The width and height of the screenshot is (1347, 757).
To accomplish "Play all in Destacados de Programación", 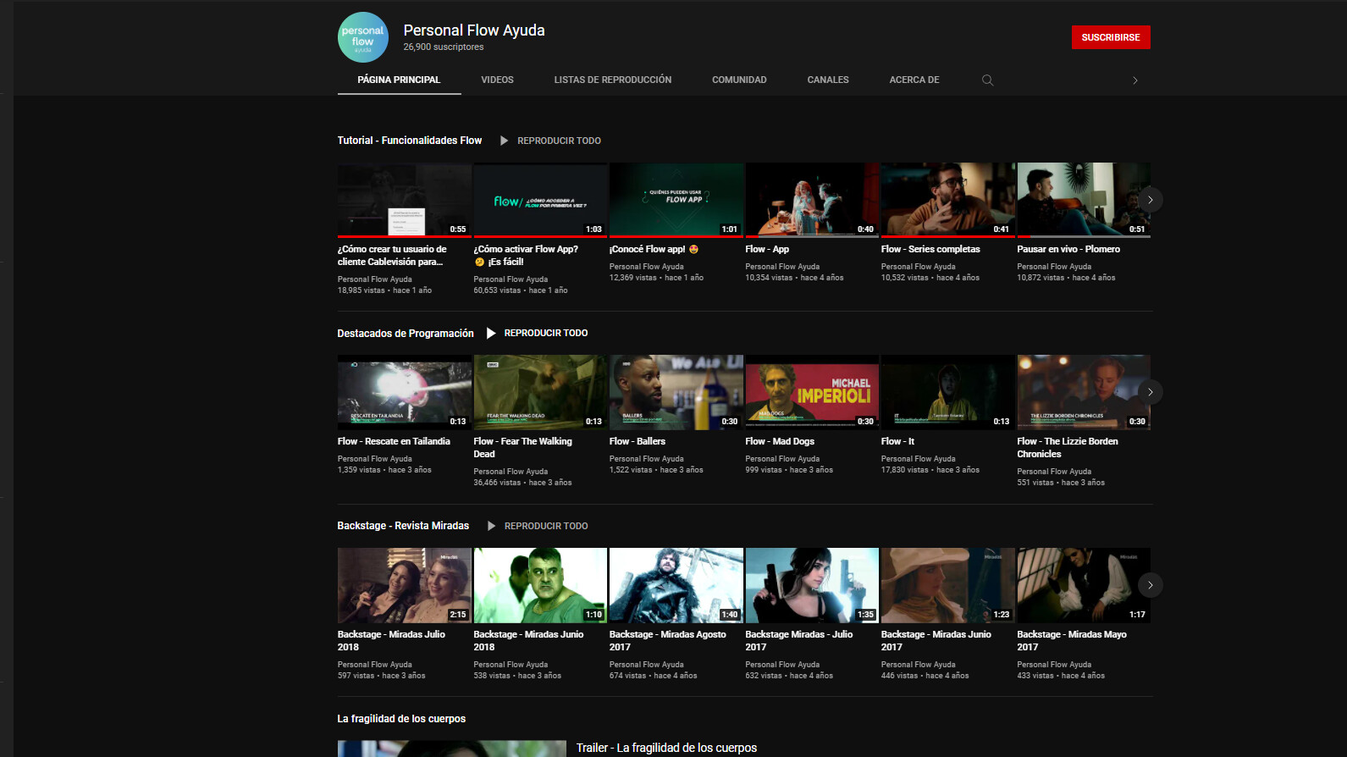I will point(537,333).
